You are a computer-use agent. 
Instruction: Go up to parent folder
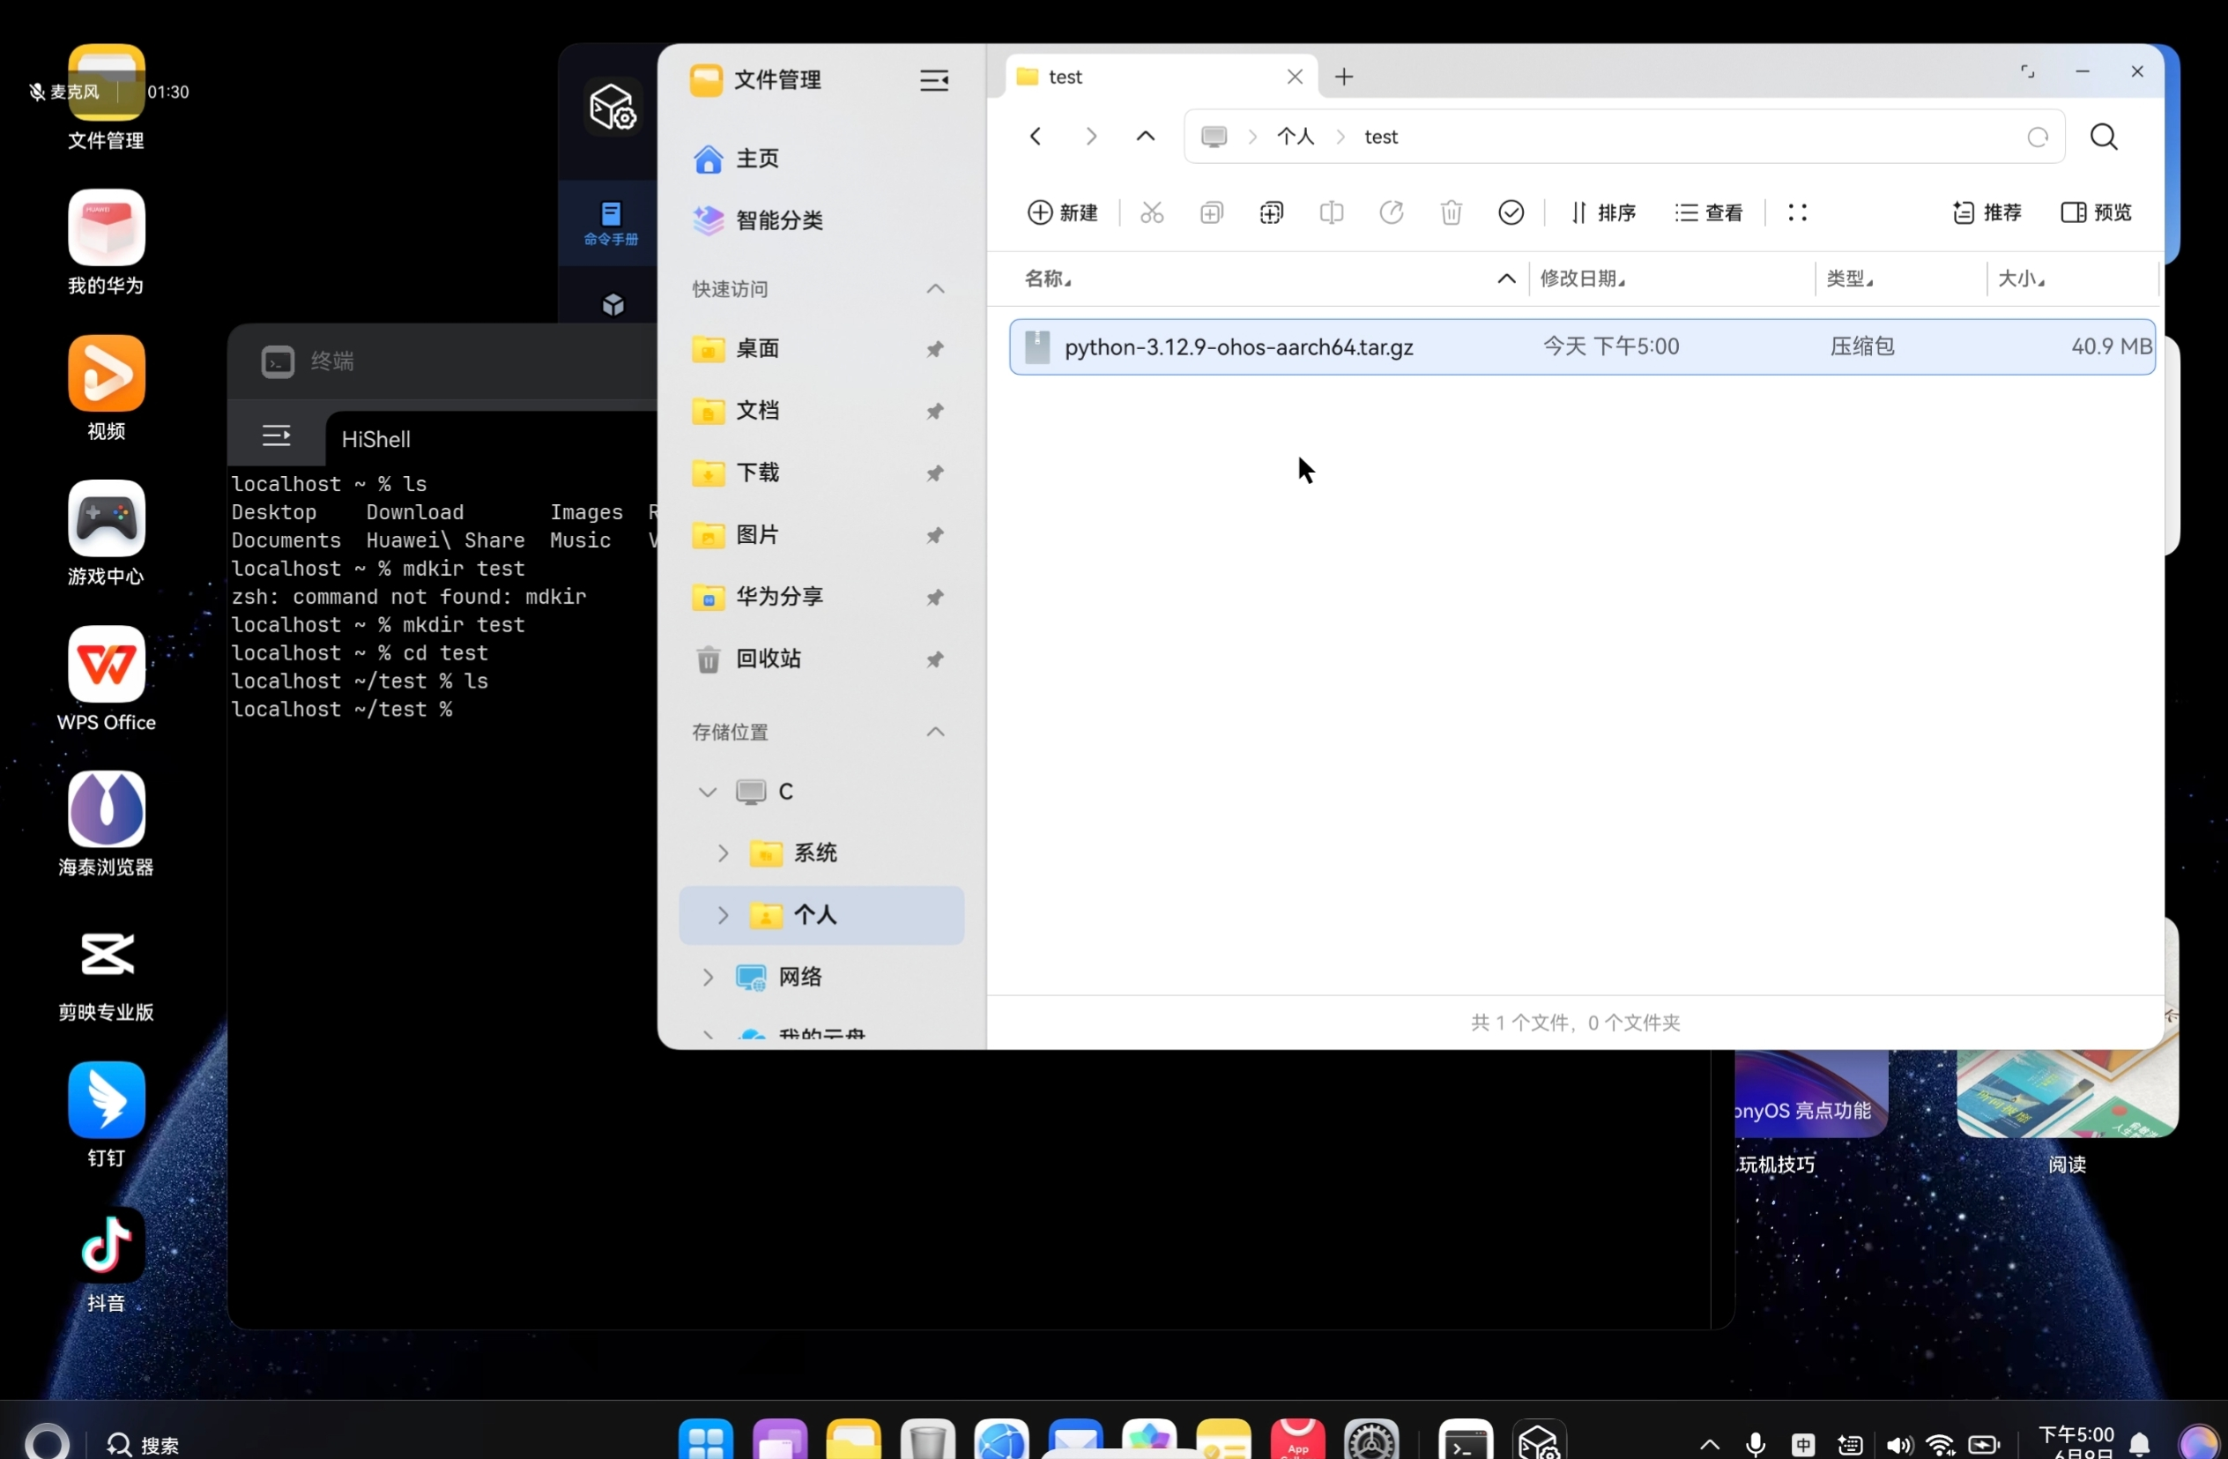click(x=1145, y=137)
